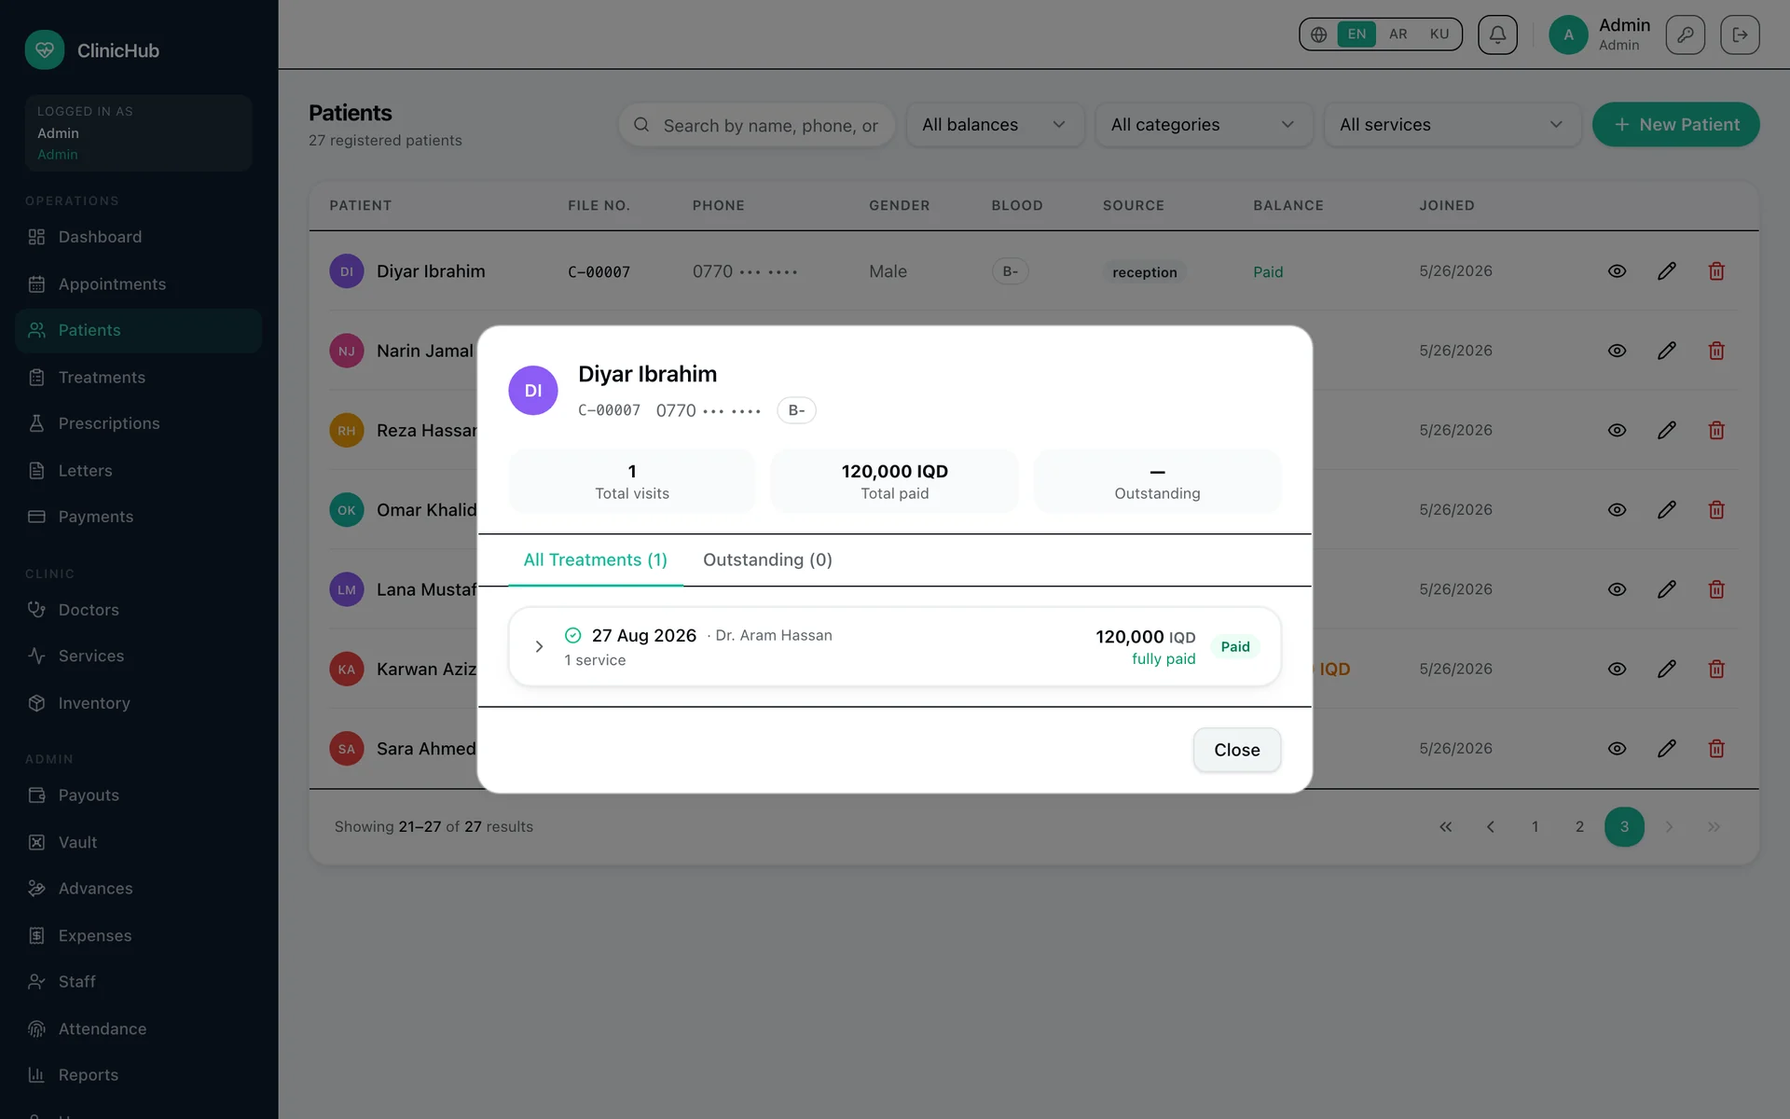Click the Admin avatar circle
The image size is (1790, 1119).
pos(1568,35)
